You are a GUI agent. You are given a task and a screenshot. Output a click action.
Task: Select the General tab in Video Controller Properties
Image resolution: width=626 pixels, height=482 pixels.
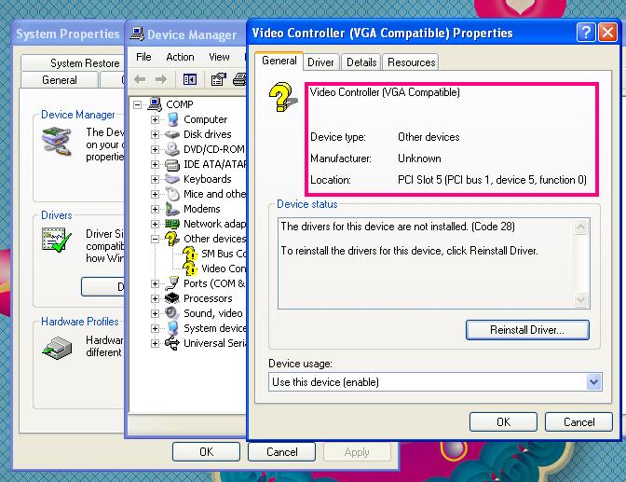point(279,61)
